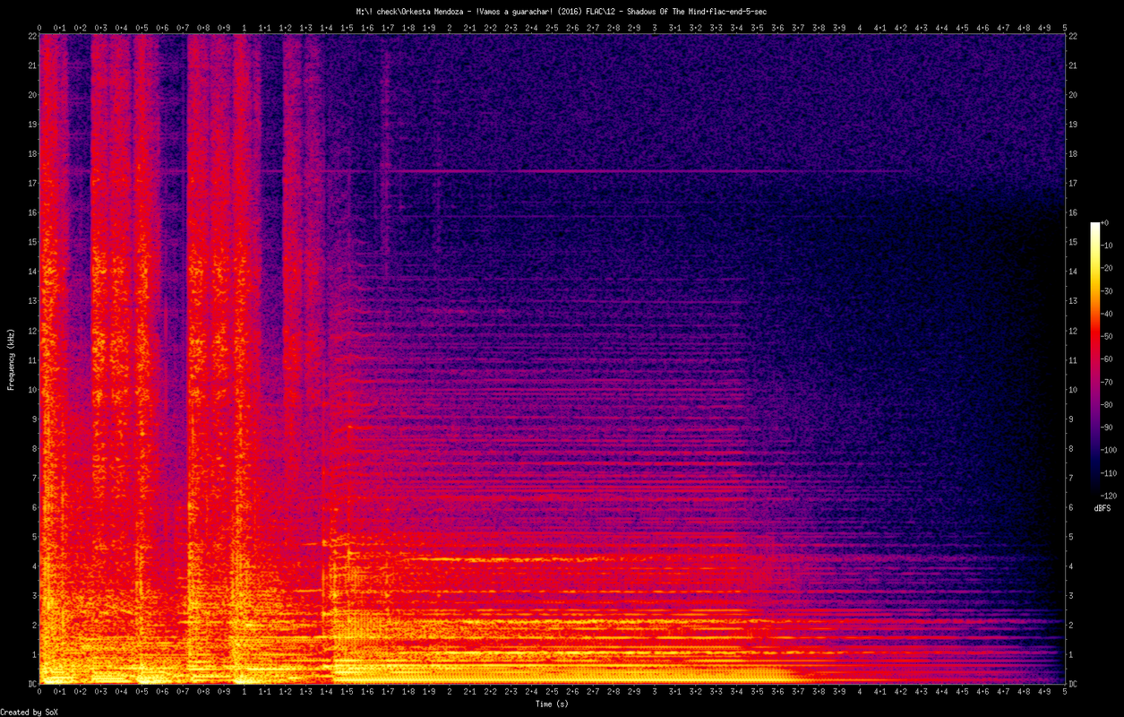Click "17" on the right frequency axis

coord(1074,183)
